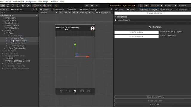Screen dimensions: 191x107
Task: Toggle grid snapping icon in toolbar
Action: click(x=56, y=6)
